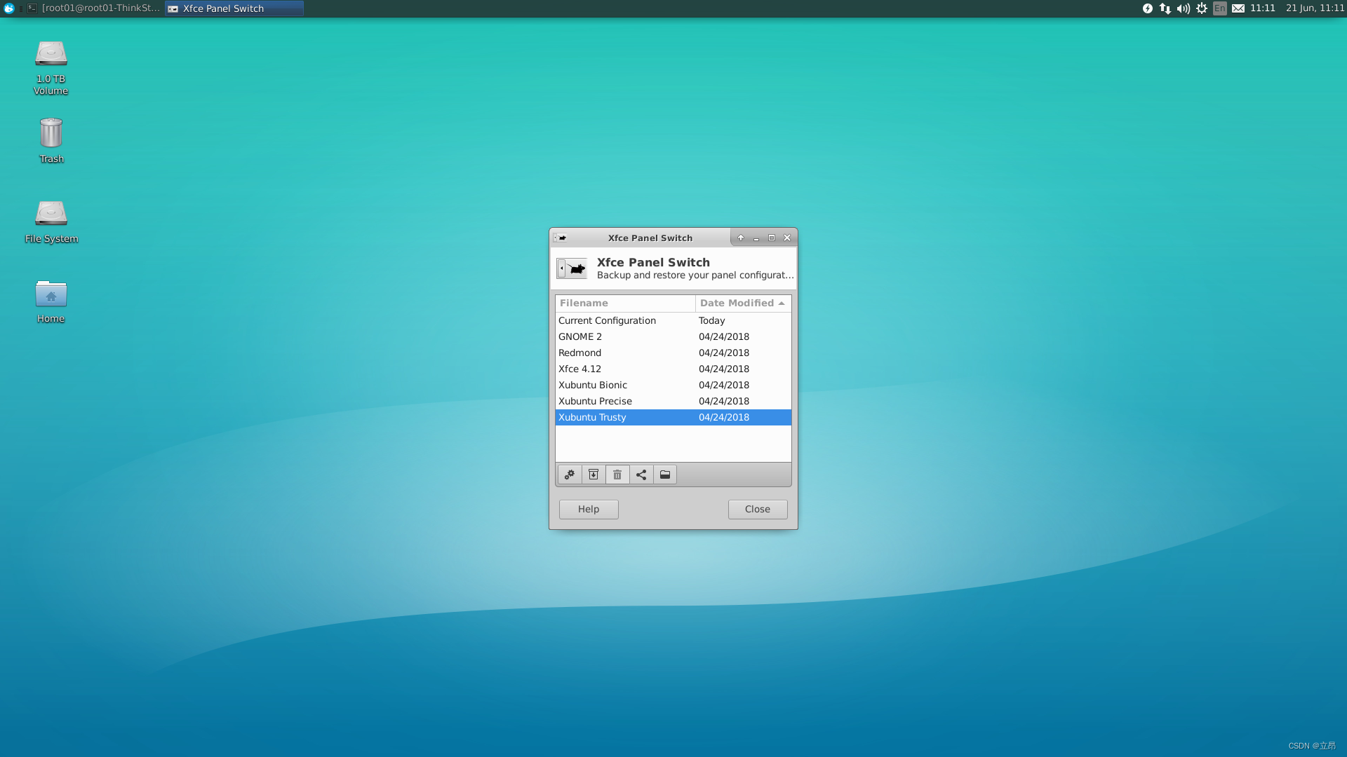Select the Current Configuration row
This screenshot has width=1347, height=757.
pos(673,321)
